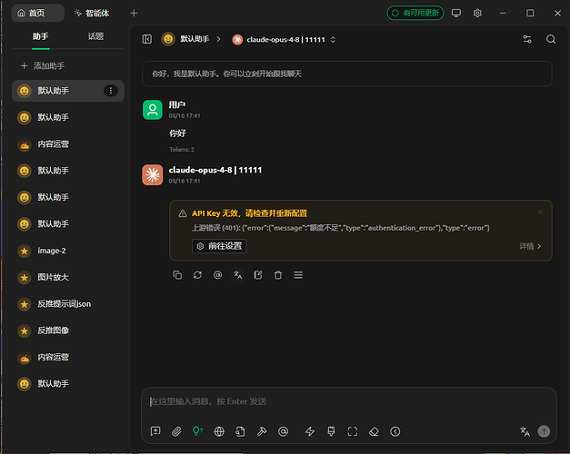This screenshot has width=570, height=454.
Task: Clear messages using the eraser icon
Action: [374, 431]
